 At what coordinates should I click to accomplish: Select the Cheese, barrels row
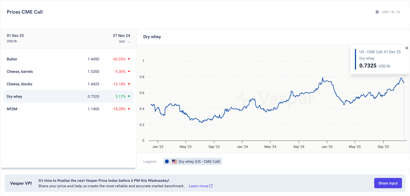68,72
